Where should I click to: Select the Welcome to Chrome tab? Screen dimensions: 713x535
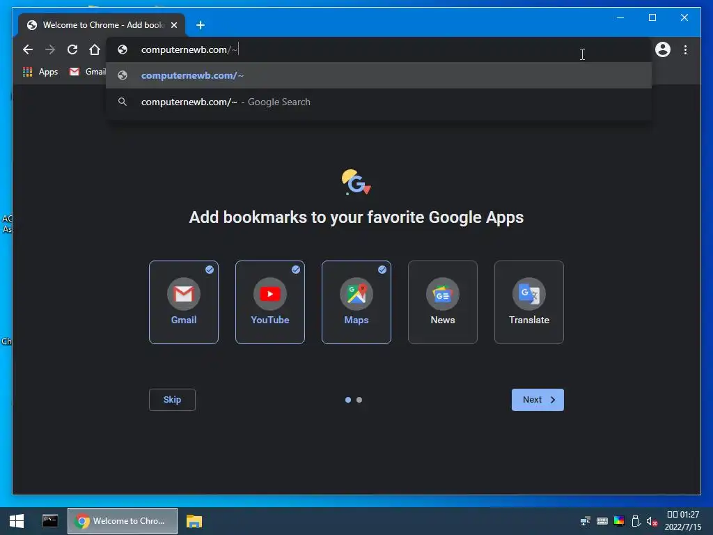coord(102,25)
